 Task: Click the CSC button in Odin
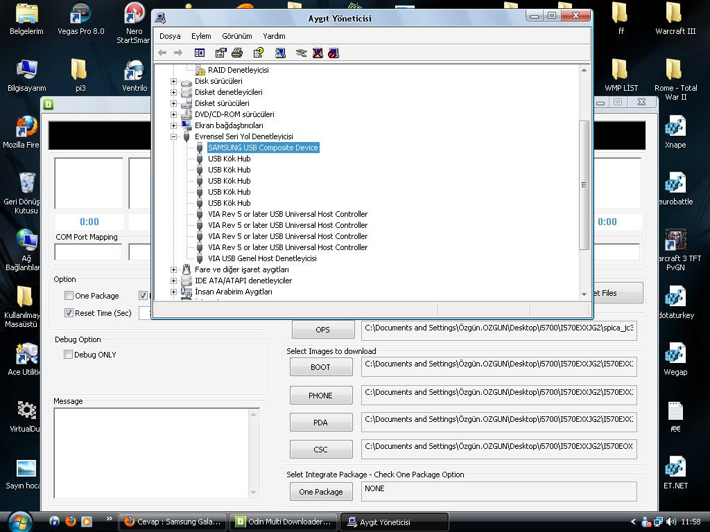point(320,450)
